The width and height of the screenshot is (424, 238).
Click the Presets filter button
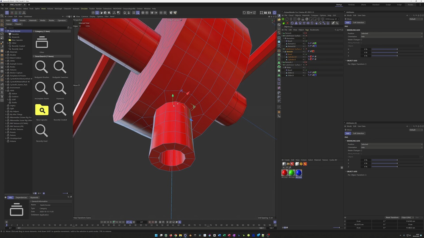[18, 24]
